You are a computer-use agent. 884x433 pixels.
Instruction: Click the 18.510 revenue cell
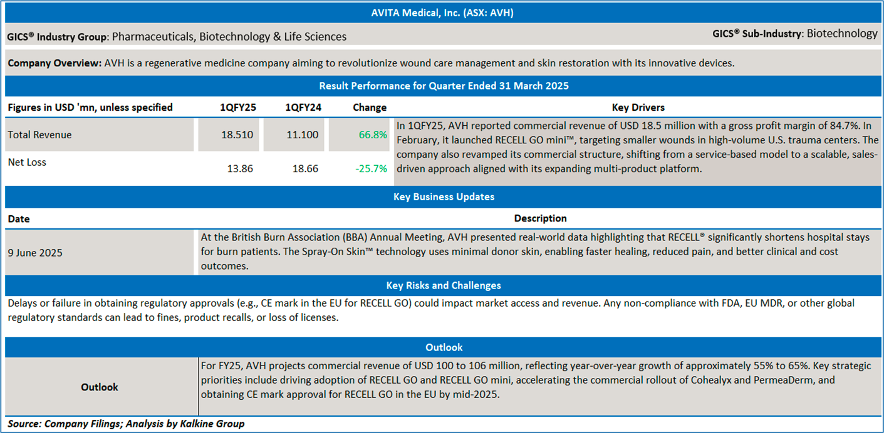pos(237,135)
